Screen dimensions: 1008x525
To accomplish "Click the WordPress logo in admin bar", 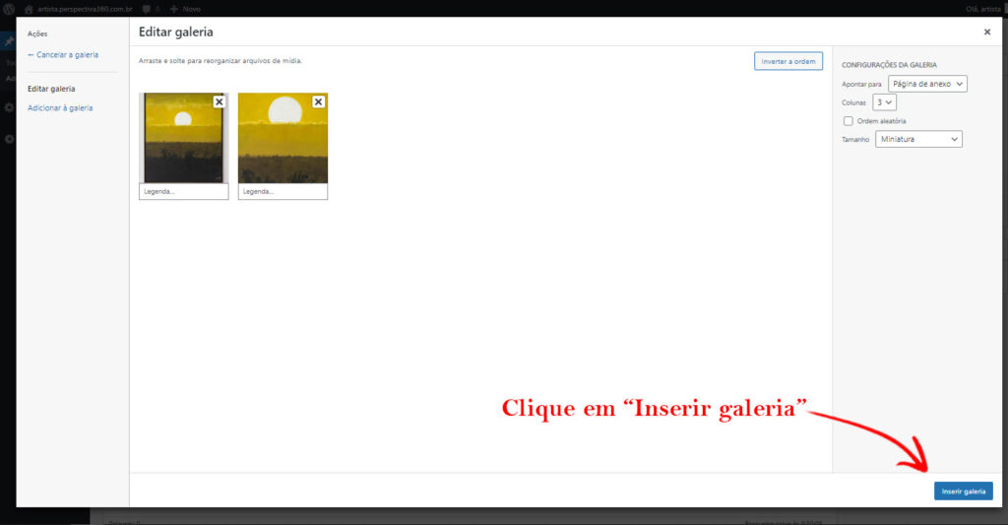I will (9, 9).
